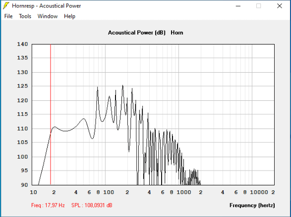The image size is (291, 217).
Task: Click the 1000 label on the frequency axis
Action: tap(184, 192)
